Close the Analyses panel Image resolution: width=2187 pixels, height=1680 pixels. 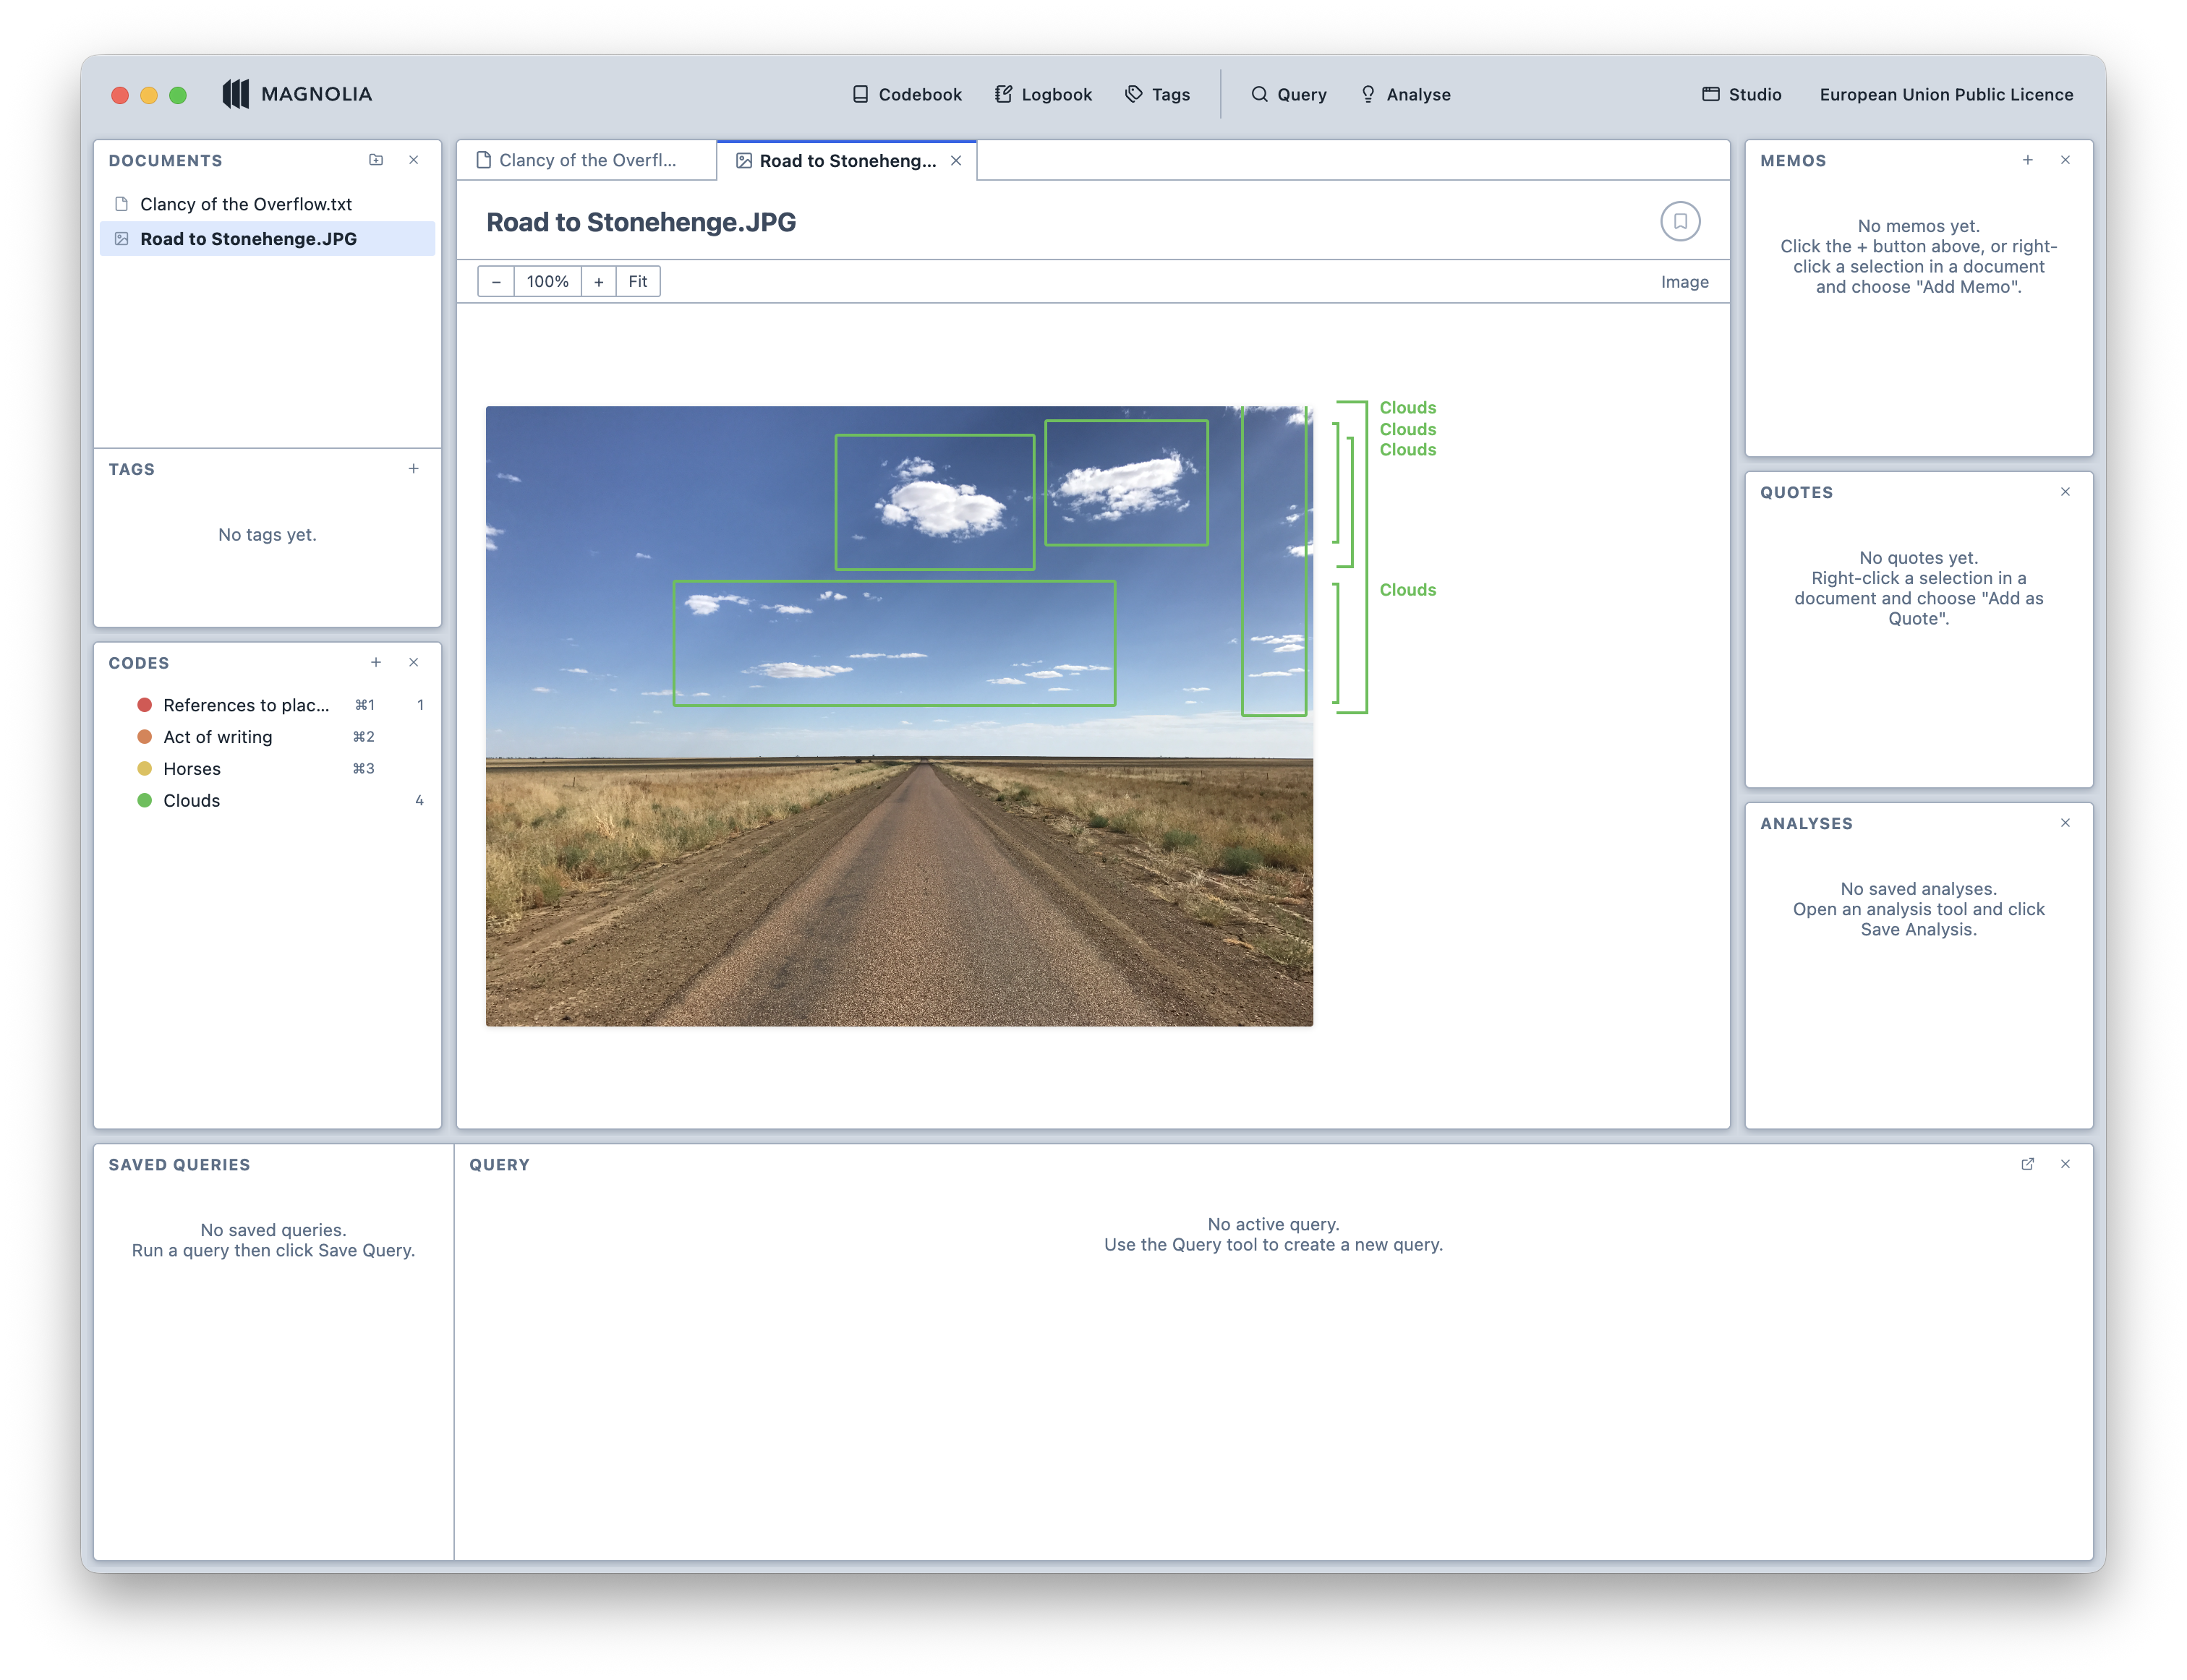point(2065,823)
